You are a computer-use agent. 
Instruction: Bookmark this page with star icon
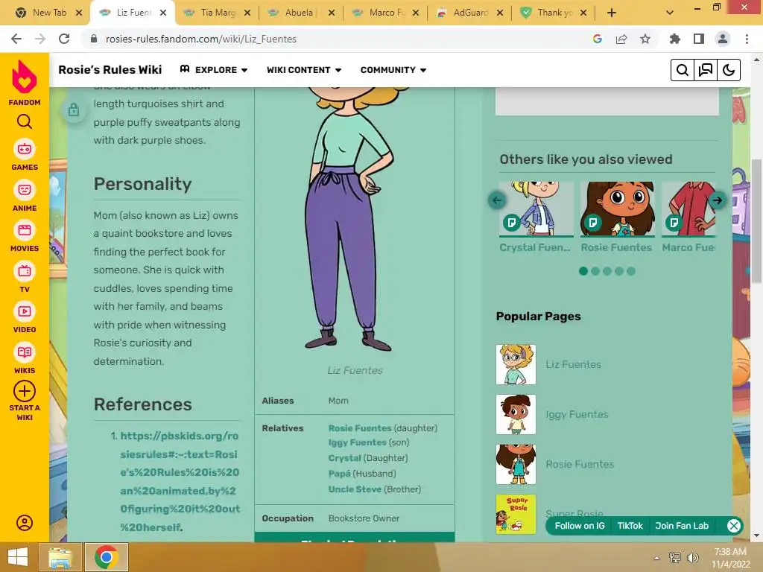tap(645, 39)
